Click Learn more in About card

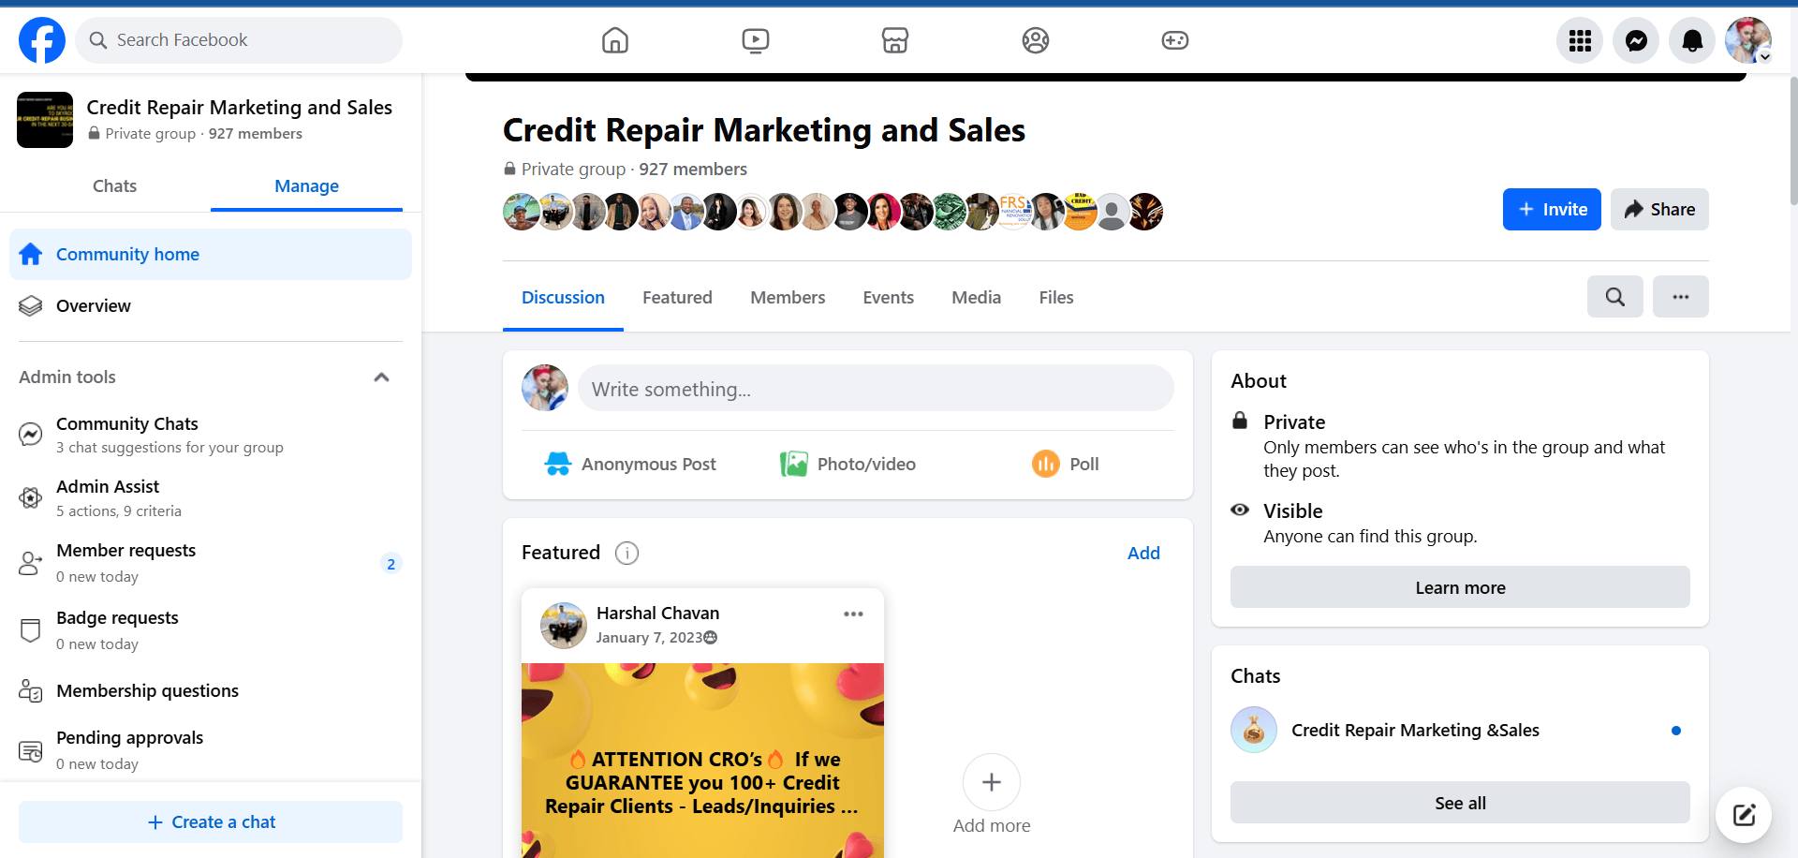[1460, 587]
